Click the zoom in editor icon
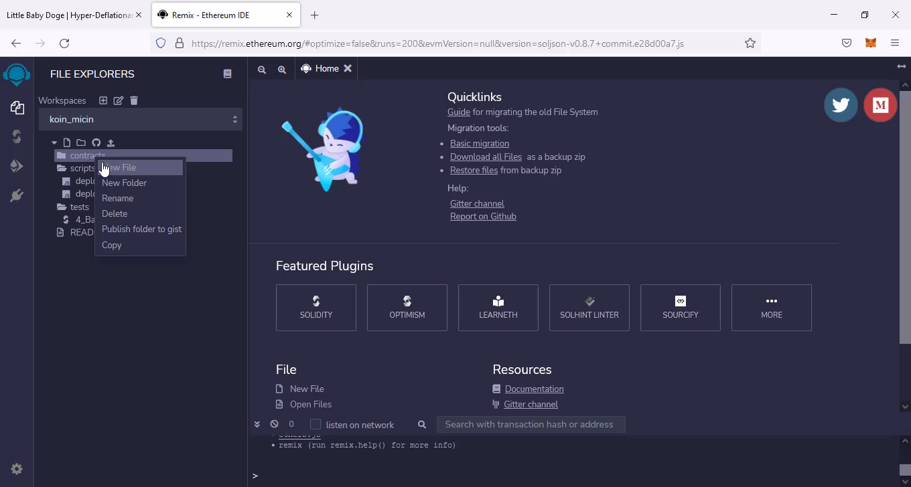 click(x=282, y=69)
